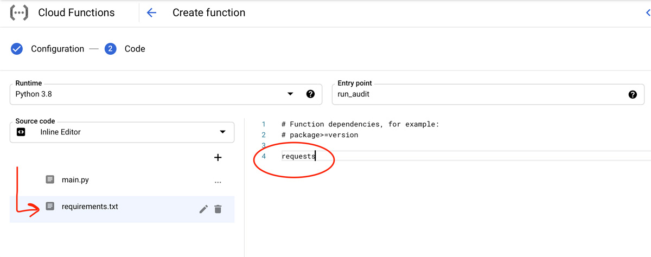Go to the Configuration step
The width and height of the screenshot is (651, 257).
coord(57,49)
